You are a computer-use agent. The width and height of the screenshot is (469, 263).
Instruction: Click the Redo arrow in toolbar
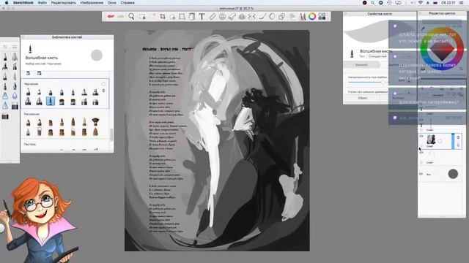121,16
